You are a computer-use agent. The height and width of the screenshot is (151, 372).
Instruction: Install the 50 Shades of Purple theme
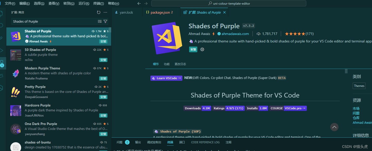103,60
